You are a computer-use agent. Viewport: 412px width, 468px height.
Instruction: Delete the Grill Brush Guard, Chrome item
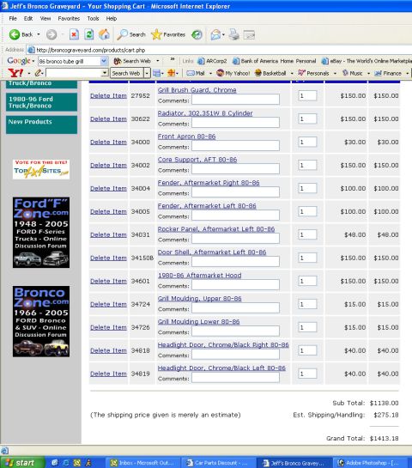pyautogui.click(x=108, y=96)
